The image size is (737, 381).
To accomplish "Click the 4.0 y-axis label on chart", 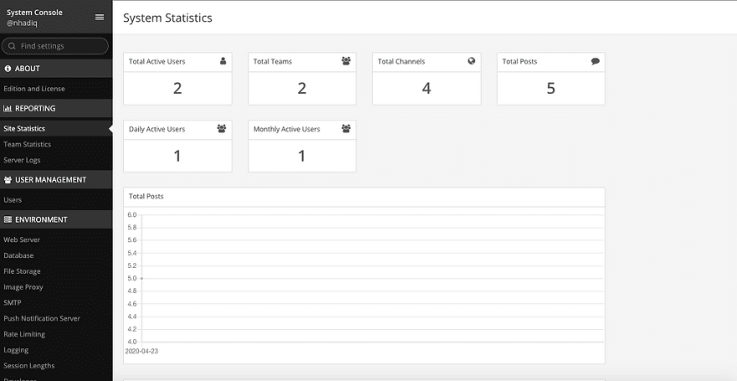I will 132,342.
